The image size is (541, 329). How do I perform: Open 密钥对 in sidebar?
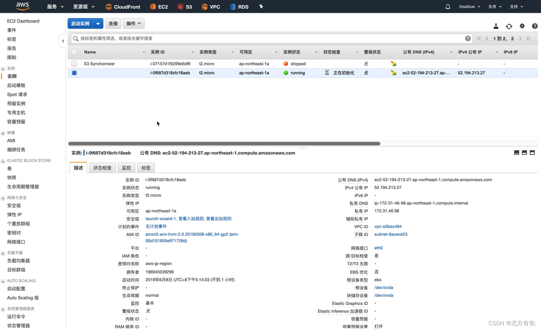[14, 233]
